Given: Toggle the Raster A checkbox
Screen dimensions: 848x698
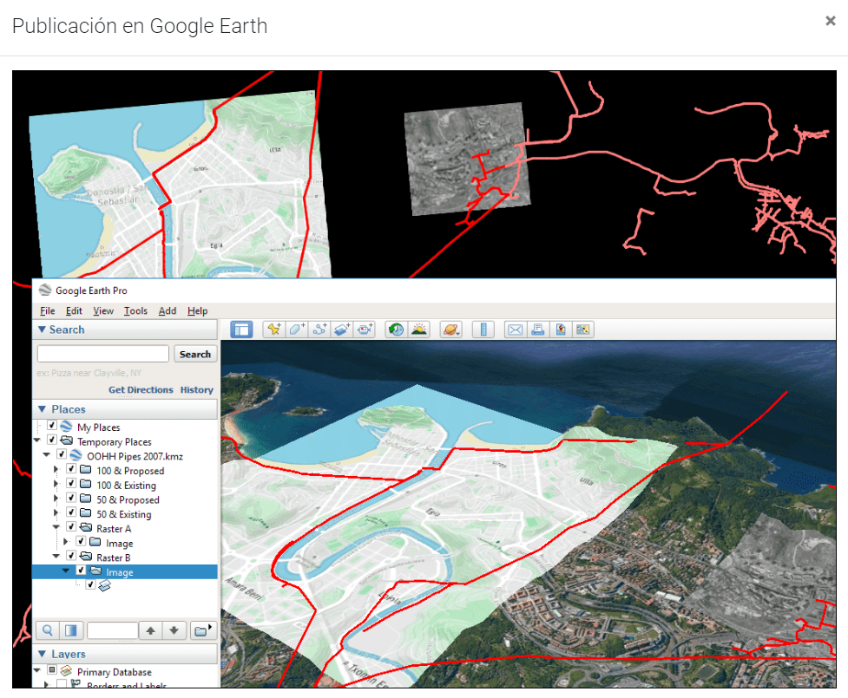Looking at the screenshot, I should (71, 527).
